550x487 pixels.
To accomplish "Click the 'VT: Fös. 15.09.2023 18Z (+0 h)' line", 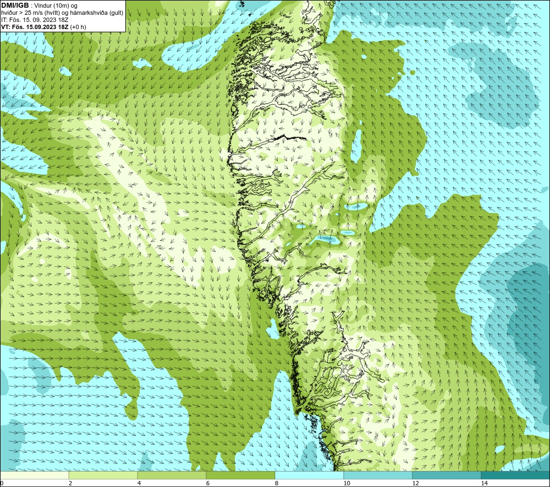I will click(x=43, y=27).
